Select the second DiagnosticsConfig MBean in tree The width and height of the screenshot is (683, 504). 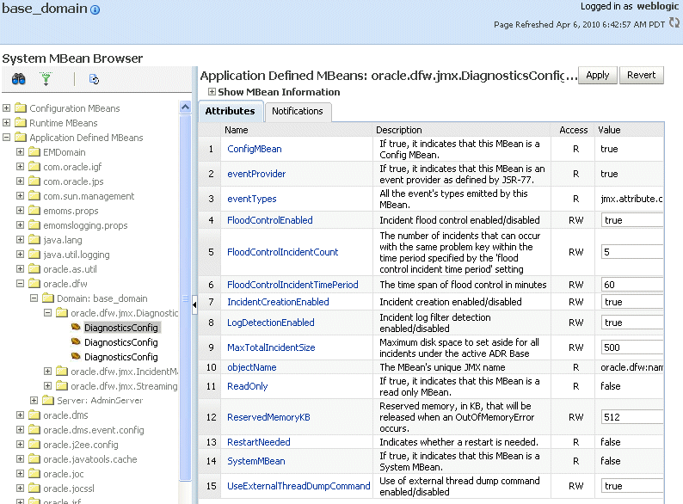[x=121, y=342]
